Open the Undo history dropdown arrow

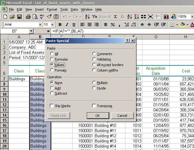[70, 17]
